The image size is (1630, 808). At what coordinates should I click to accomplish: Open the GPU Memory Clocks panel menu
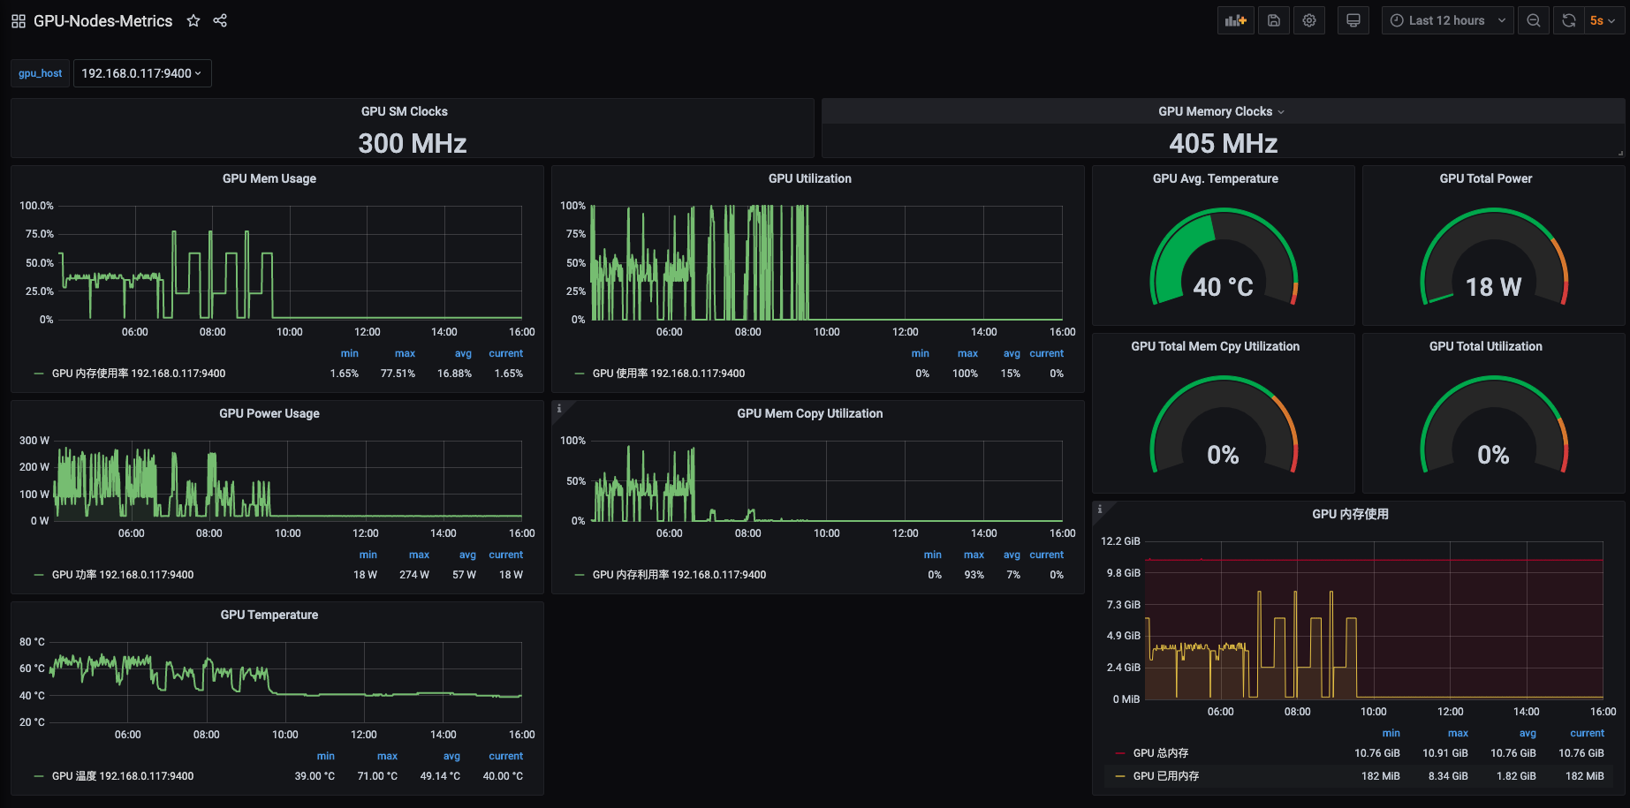[x=1222, y=111]
